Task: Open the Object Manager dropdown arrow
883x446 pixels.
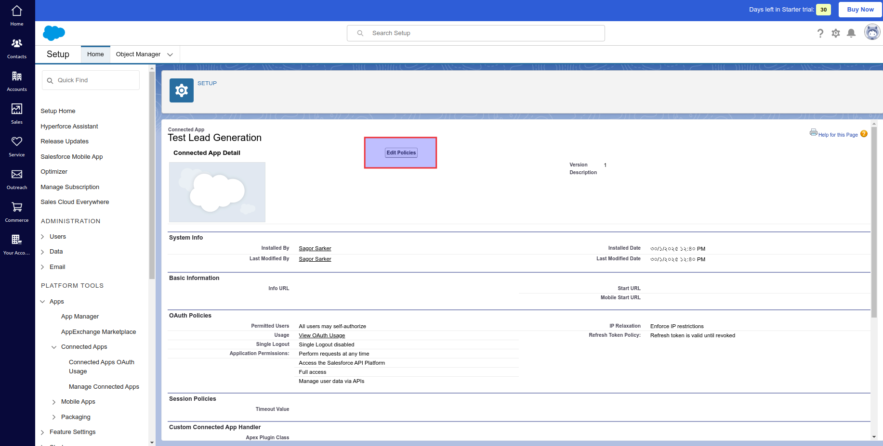Action: [170, 55]
